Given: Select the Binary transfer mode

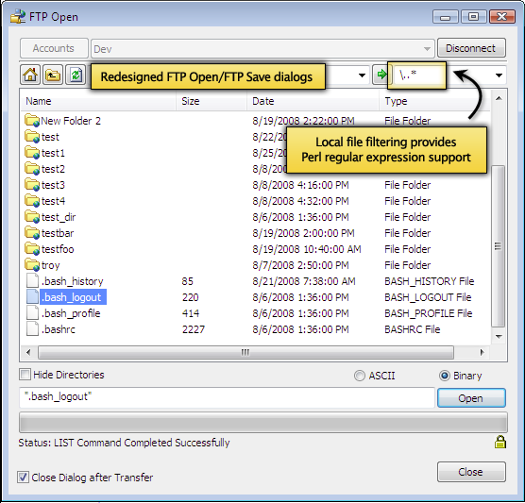Looking at the screenshot, I should tap(445, 376).
